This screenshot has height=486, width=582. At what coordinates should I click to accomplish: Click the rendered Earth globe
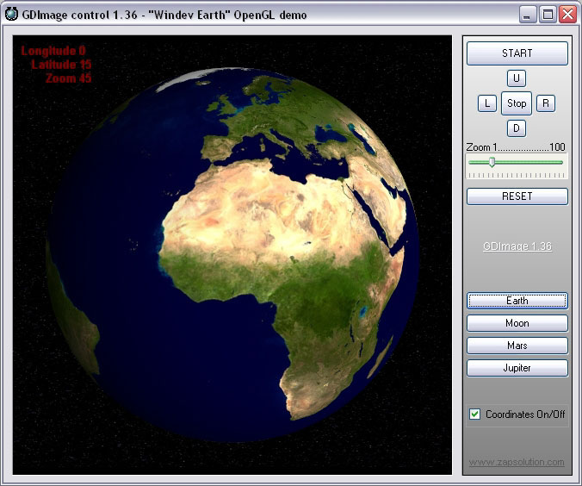click(x=233, y=254)
